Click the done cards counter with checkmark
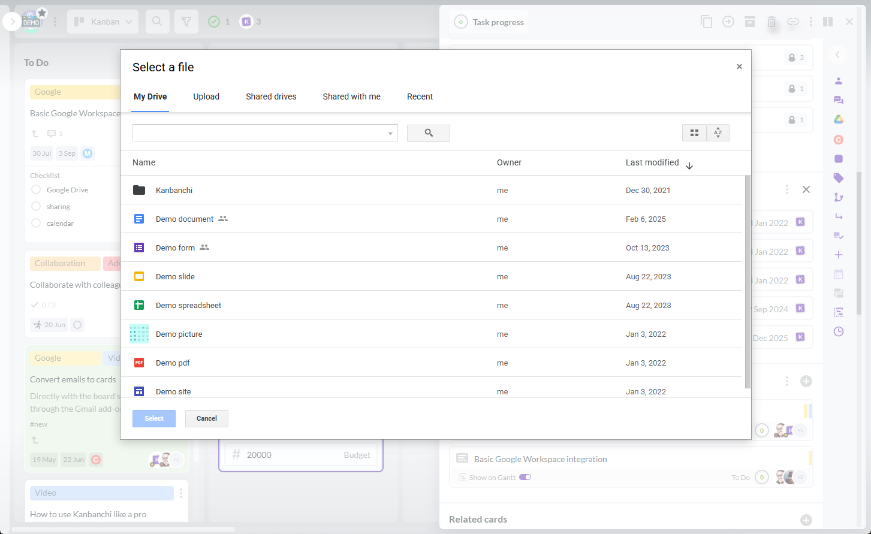 [219, 22]
